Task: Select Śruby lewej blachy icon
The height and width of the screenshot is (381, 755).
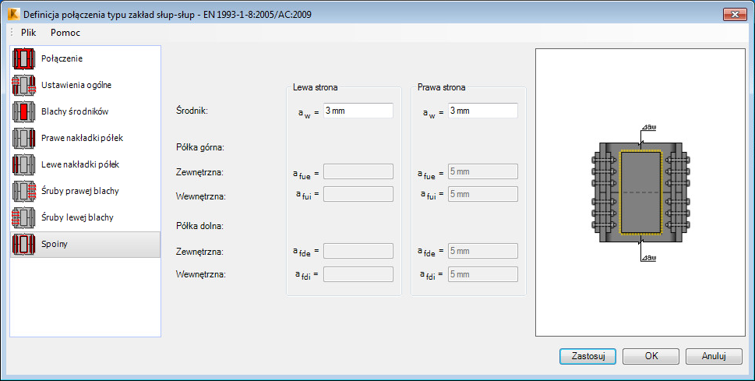Action: tap(23, 217)
